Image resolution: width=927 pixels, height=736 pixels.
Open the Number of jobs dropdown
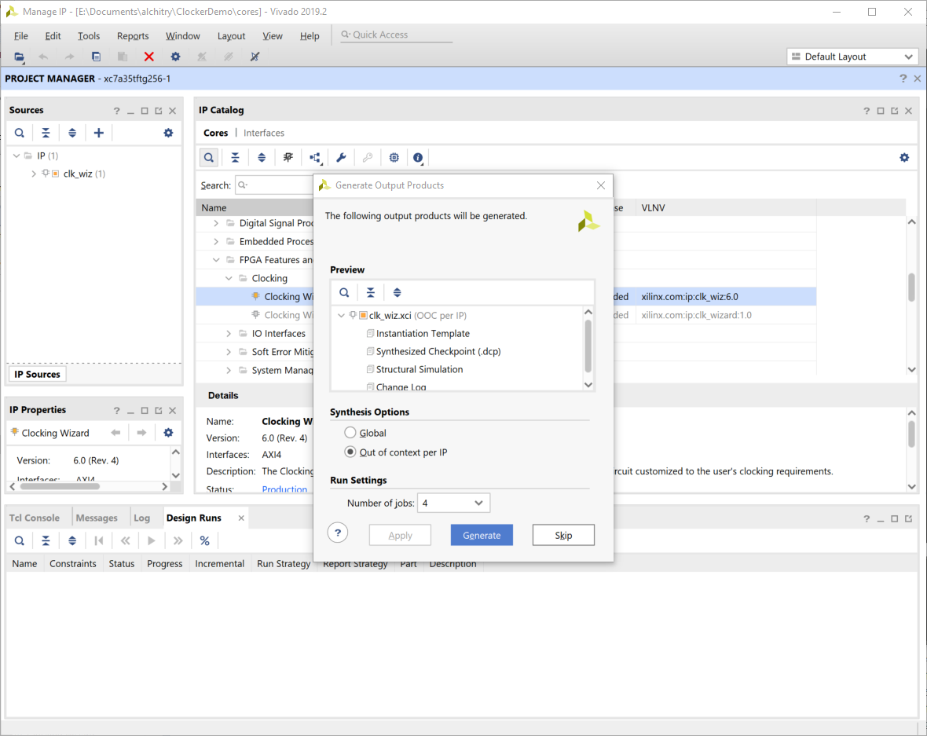453,503
